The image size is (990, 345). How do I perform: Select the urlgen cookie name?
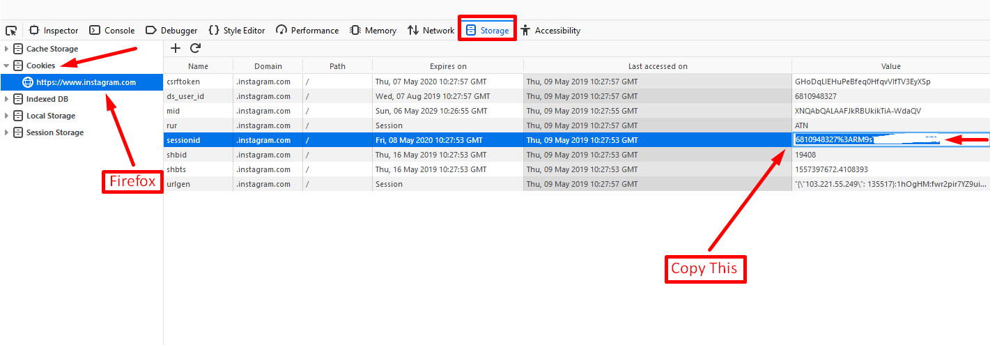coord(180,184)
